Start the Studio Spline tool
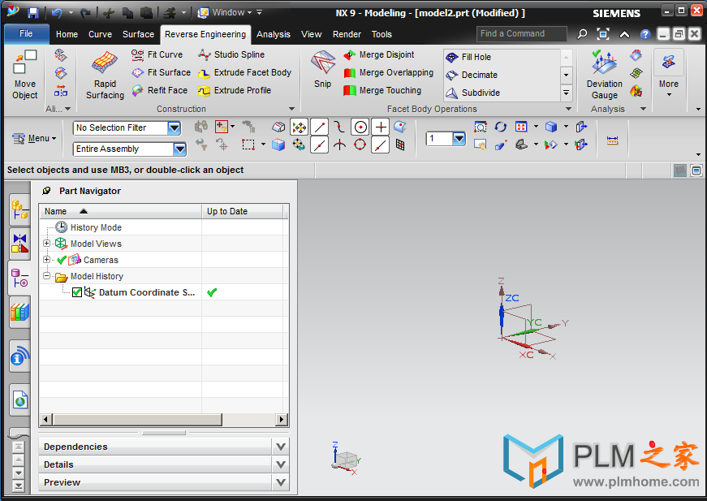The height and width of the screenshot is (501, 707). point(231,54)
